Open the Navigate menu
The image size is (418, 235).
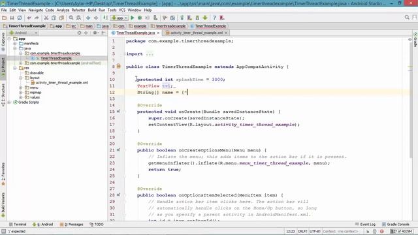pos(35,10)
